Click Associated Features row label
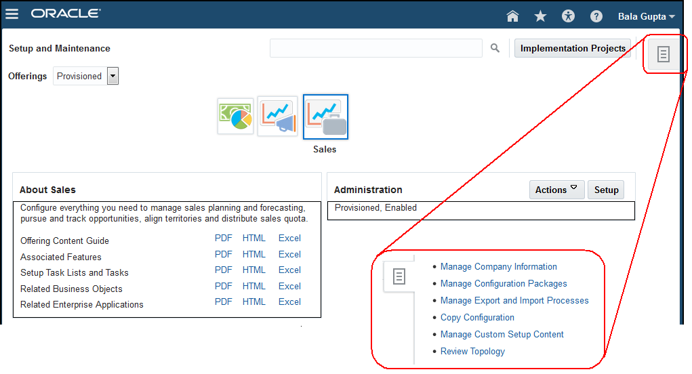Image resolution: width=692 pixels, height=374 pixels. point(61,257)
